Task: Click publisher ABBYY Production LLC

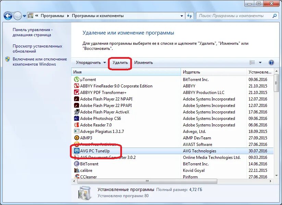Action: coord(204,92)
